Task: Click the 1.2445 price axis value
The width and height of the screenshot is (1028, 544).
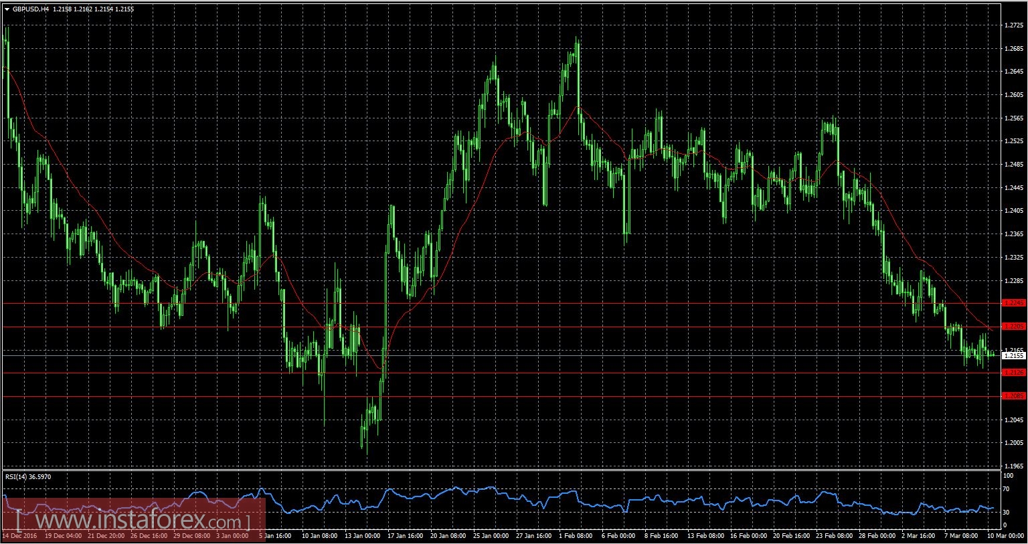Action: 1015,188
